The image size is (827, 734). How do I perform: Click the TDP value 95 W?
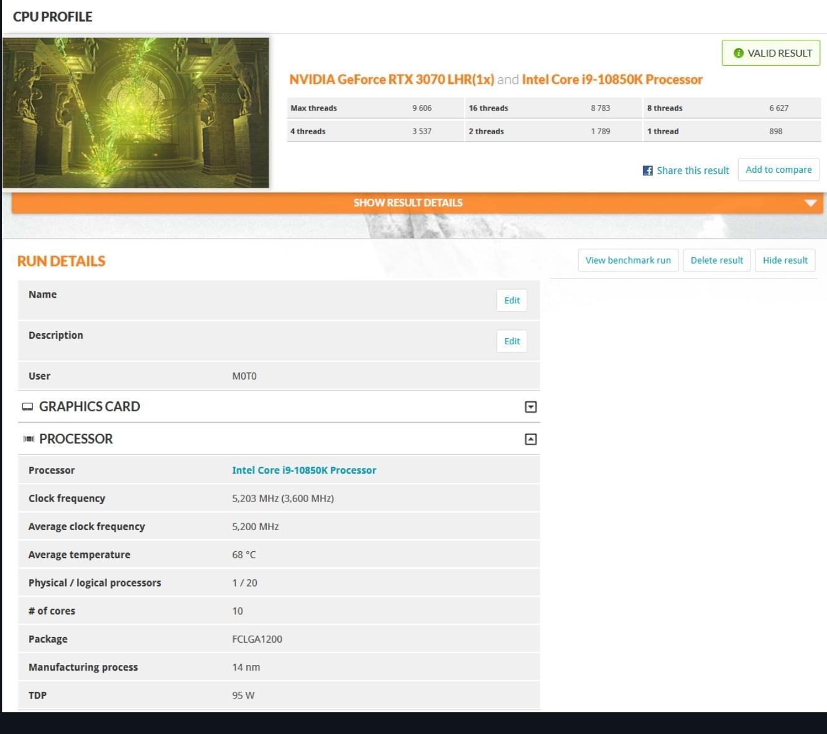[243, 695]
